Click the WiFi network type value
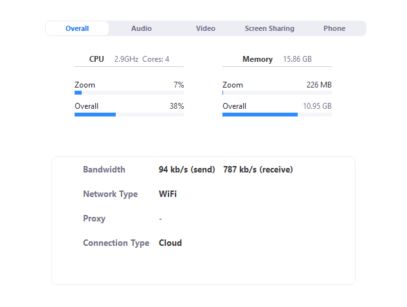The image size is (407, 307). (x=168, y=194)
